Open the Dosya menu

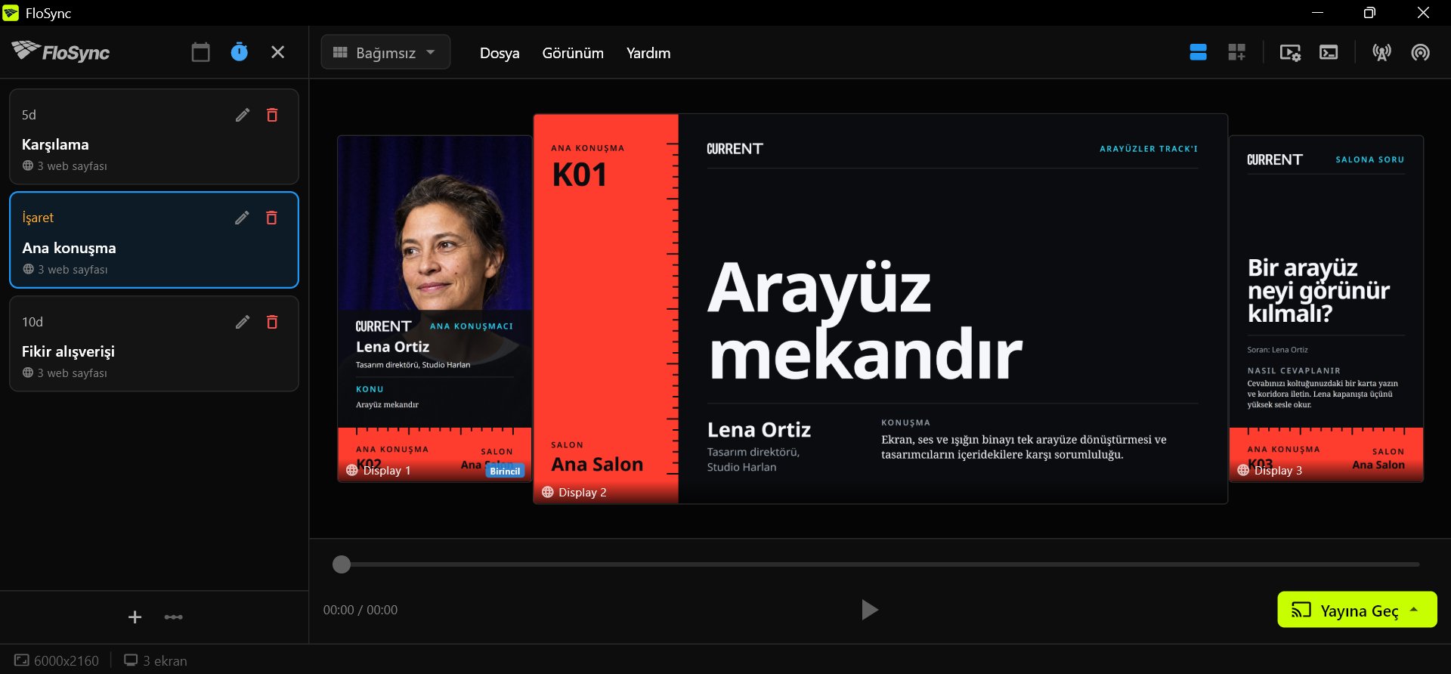tap(500, 53)
